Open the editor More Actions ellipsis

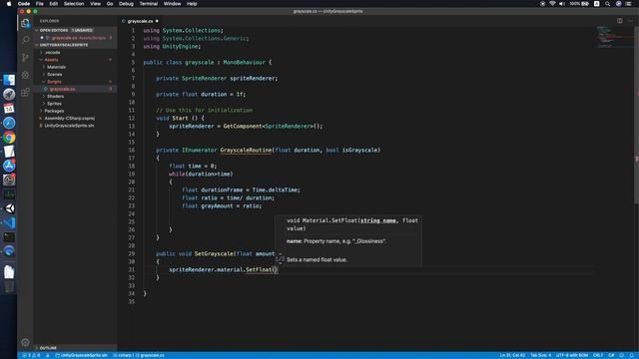pyautogui.click(x=630, y=21)
